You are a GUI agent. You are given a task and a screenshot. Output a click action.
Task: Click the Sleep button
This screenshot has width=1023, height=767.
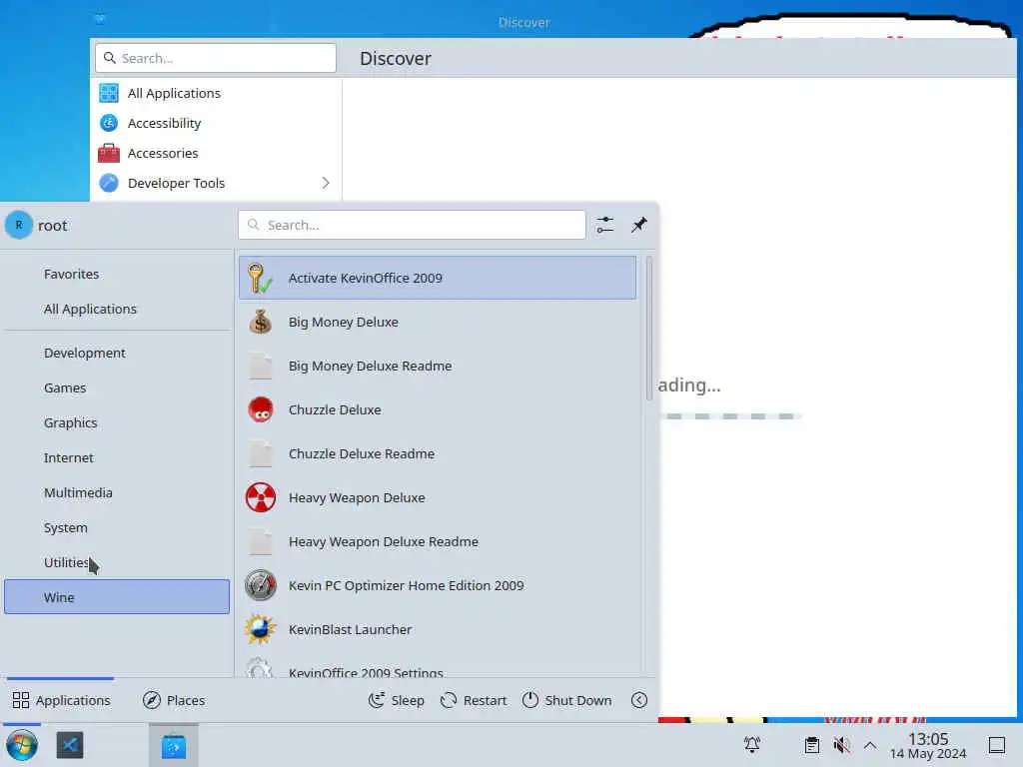(x=396, y=700)
